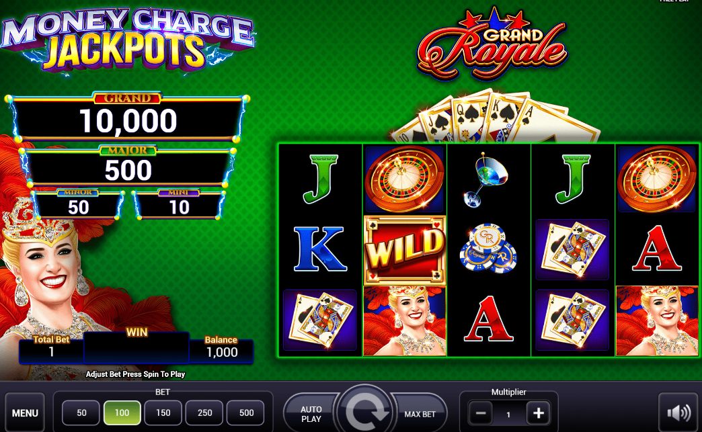Select the highlighted 100 bet option
This screenshot has height=432, width=702.
point(122,413)
